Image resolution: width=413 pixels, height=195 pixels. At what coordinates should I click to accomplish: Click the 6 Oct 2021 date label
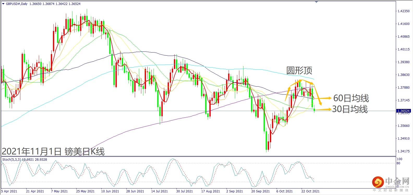tap(284, 191)
